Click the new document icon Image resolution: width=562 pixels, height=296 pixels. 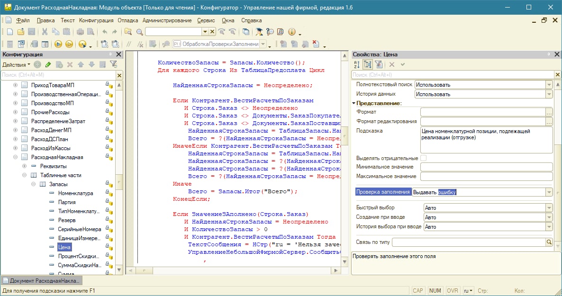click(9, 32)
